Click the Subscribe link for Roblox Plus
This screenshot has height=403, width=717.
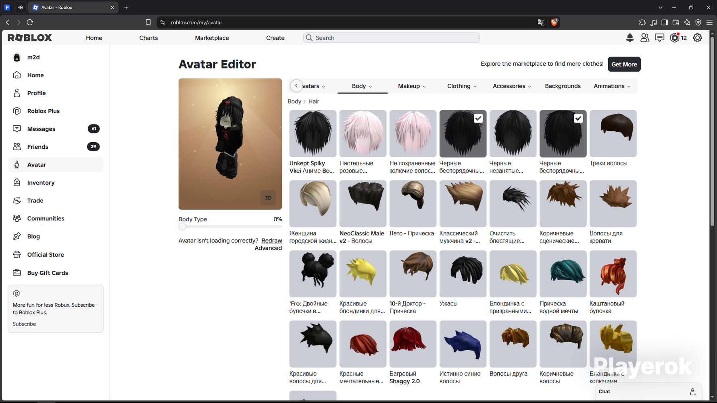point(24,324)
